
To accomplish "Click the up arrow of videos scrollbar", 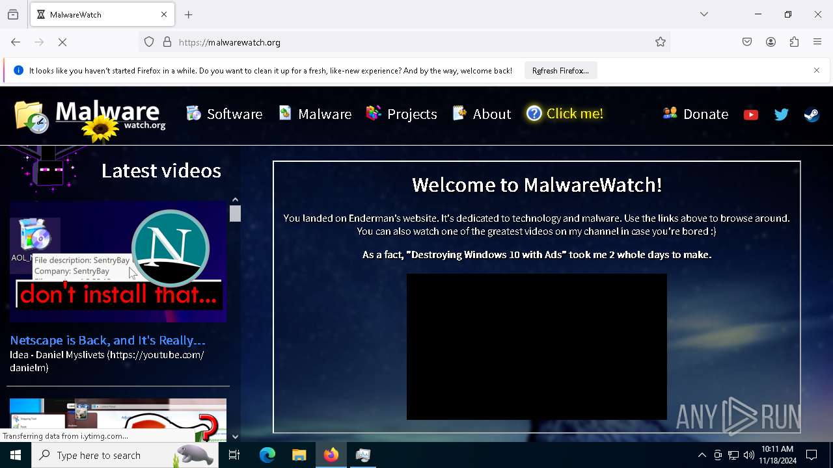I will tap(235, 200).
